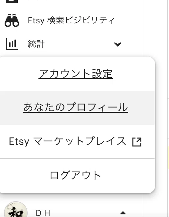This screenshot has height=217, width=169.
Task: Choose ログアウト to sign out
Action: tap(75, 175)
